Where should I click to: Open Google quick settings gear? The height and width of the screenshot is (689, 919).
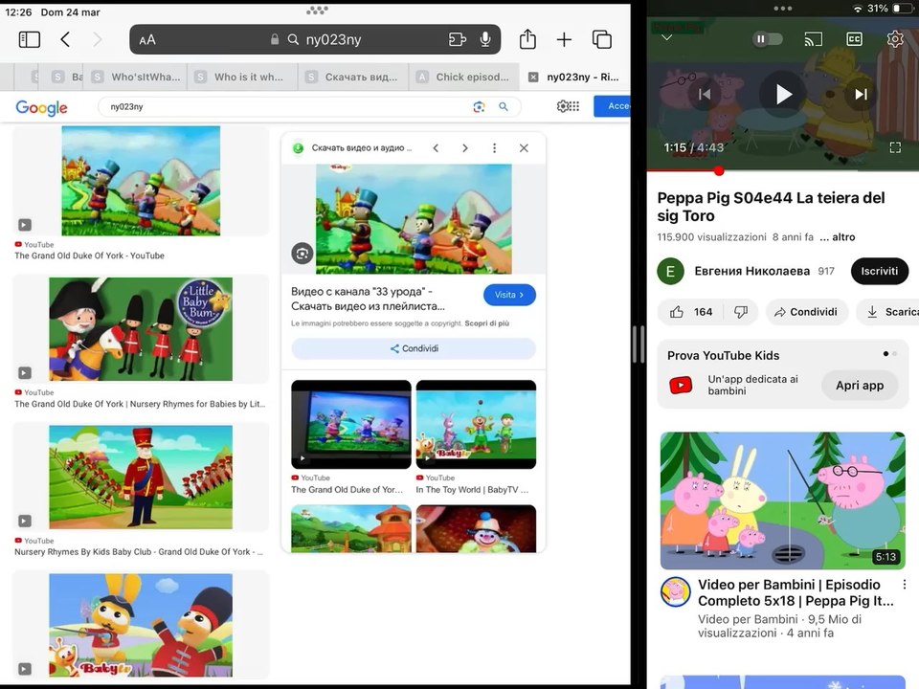click(562, 106)
